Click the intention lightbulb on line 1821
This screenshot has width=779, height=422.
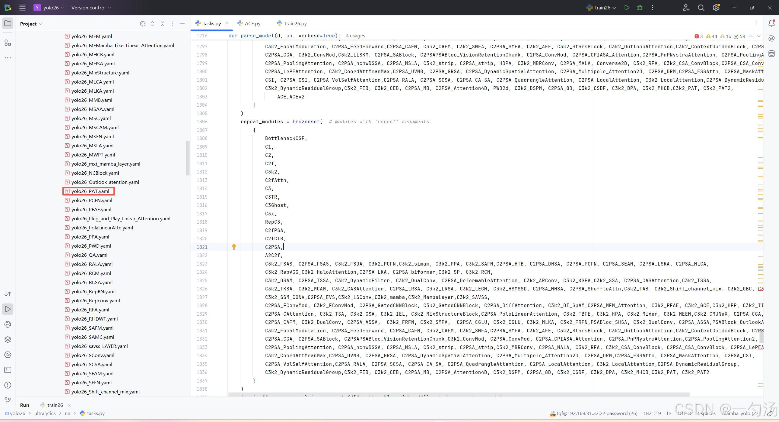[x=234, y=247]
